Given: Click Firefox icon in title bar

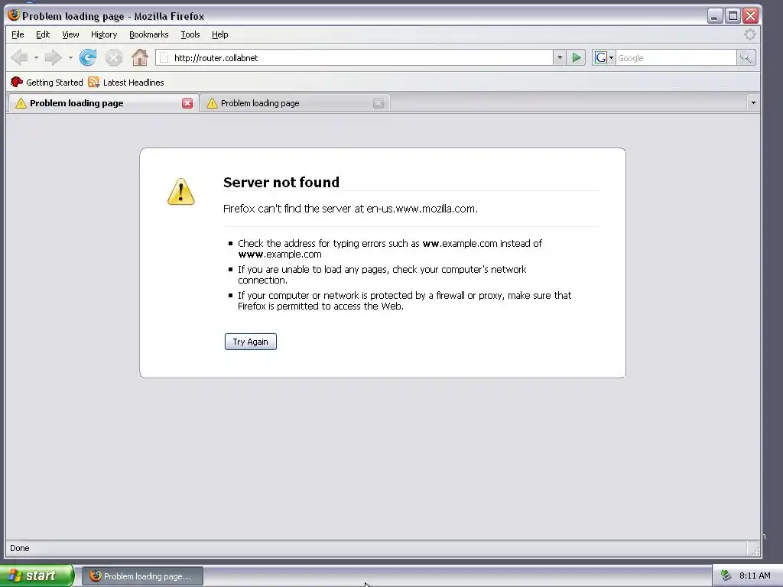Looking at the screenshot, I should 14,15.
